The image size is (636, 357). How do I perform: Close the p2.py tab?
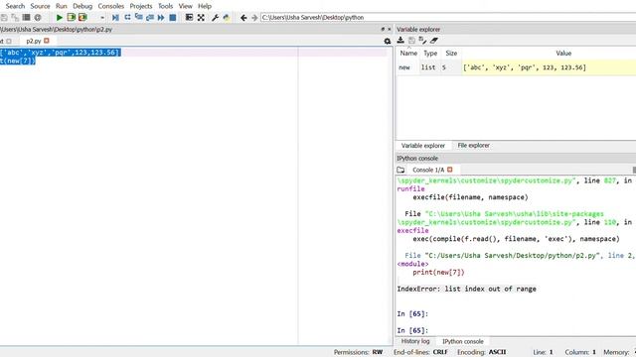[x=47, y=41]
